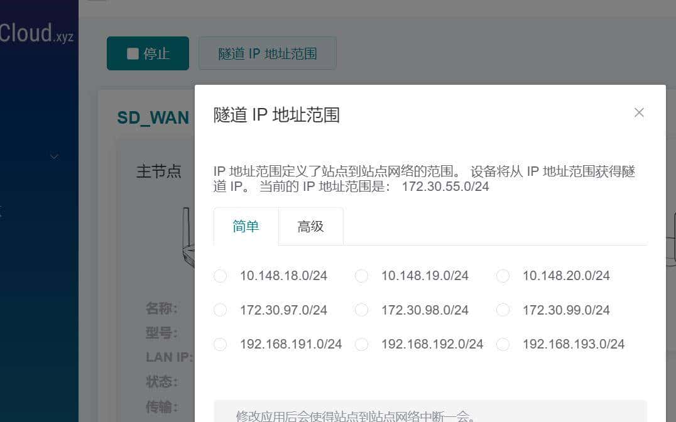676x422 pixels.
Task: Click the router illustration under 主节点
Action: [x=188, y=235]
